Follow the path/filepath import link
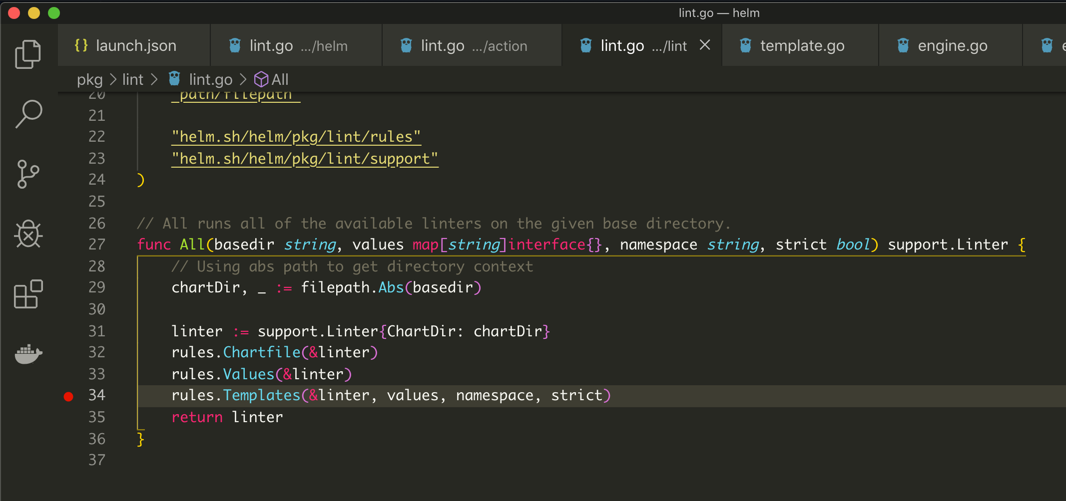Screen dimensions: 1066x501 coord(236,96)
